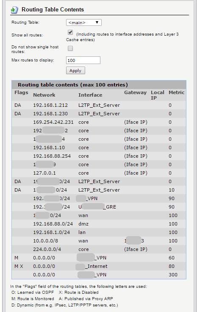The image size is (197, 312).
Task: Click the Routing table contents table title
Action: point(73,85)
